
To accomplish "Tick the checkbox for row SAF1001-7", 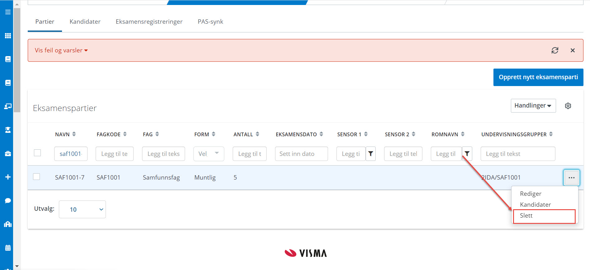I will coord(36,176).
